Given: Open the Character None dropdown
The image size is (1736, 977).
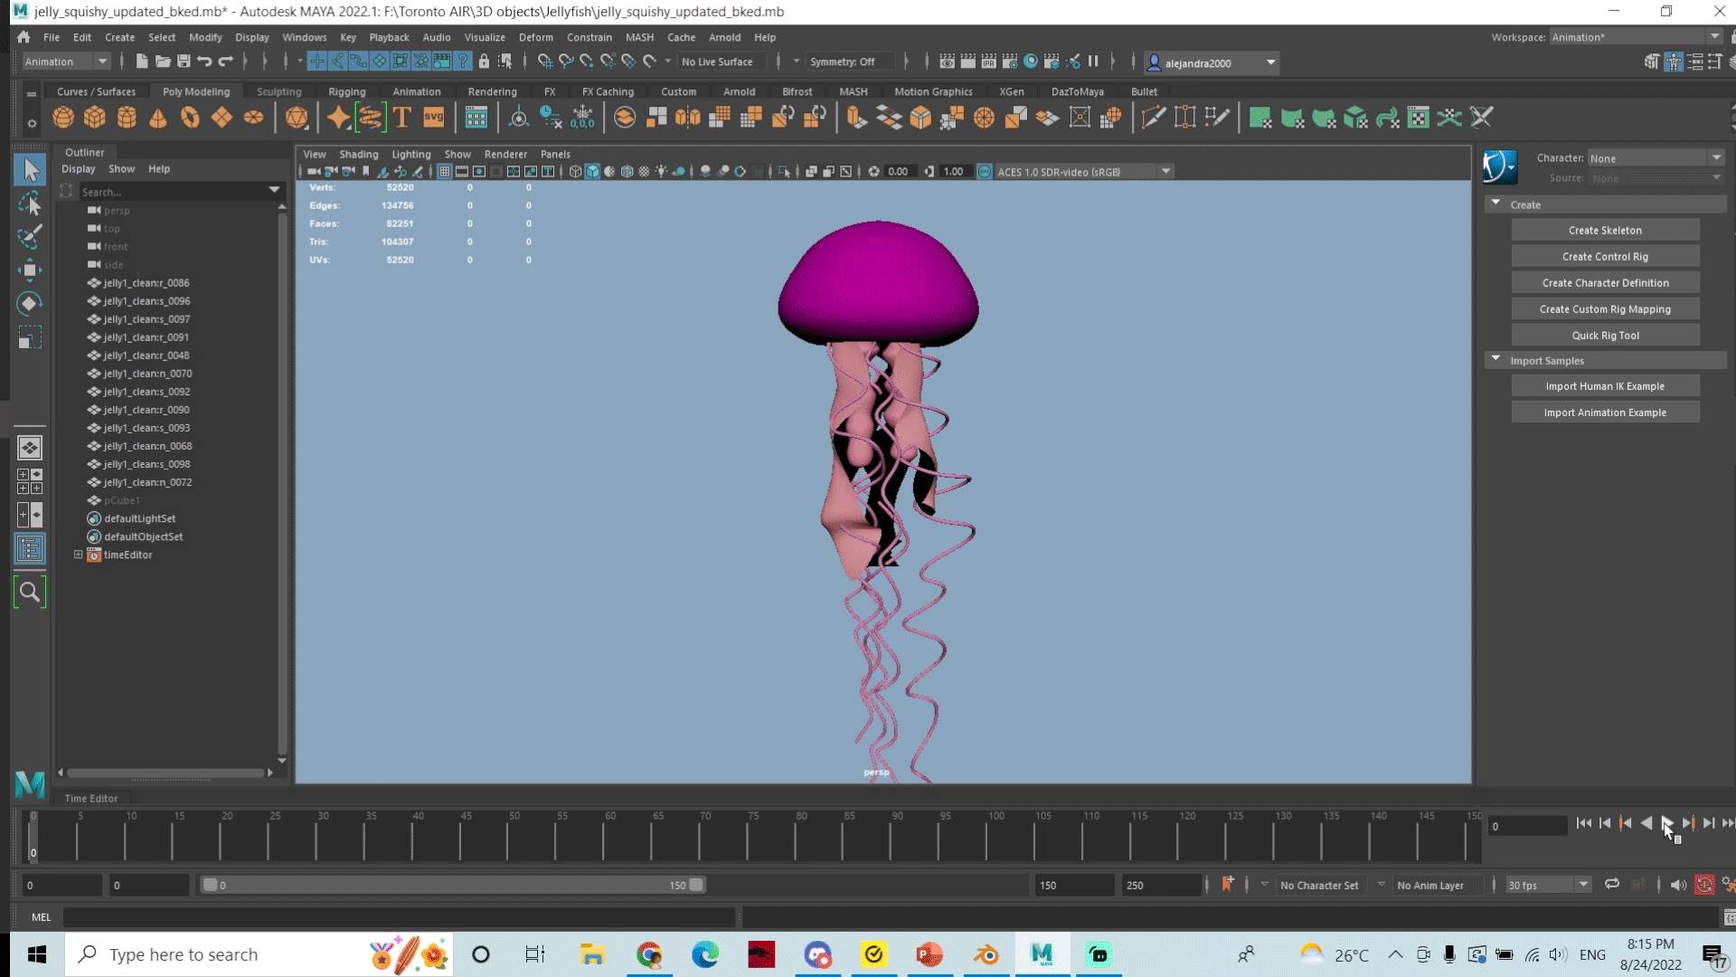Looking at the screenshot, I should click(1656, 158).
